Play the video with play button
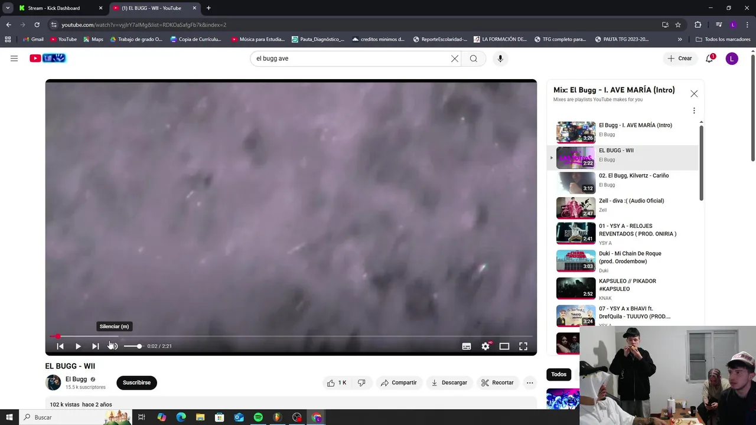Viewport: 756px width, 425px height. pyautogui.click(x=78, y=346)
